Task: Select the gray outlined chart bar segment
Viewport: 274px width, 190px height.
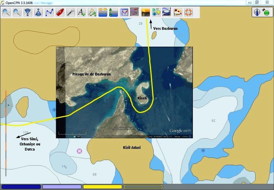Action: point(143,187)
